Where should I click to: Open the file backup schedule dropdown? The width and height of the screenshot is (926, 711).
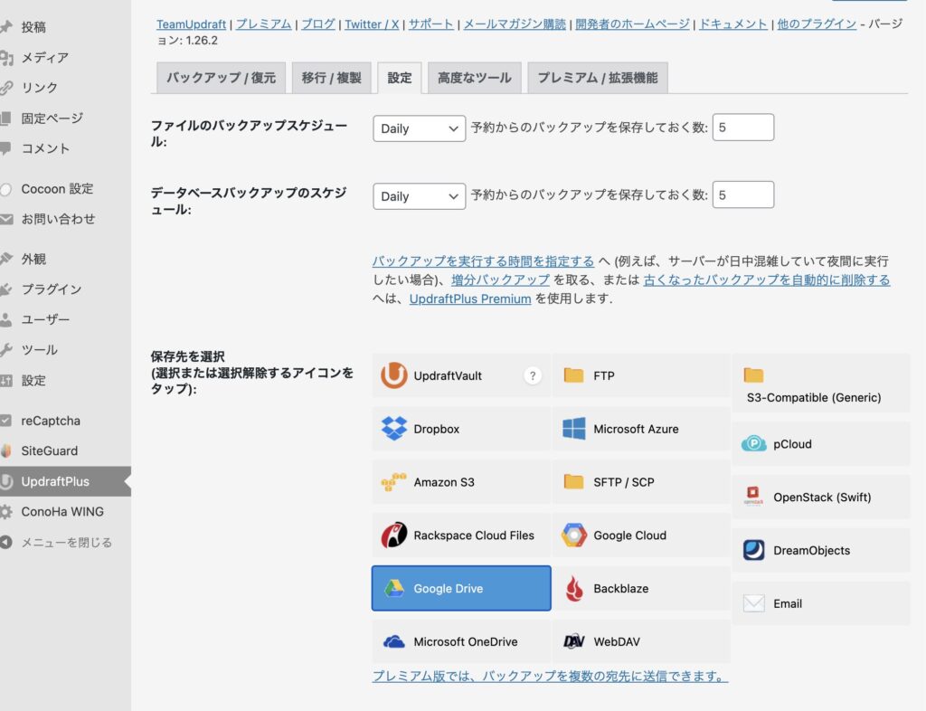point(419,128)
